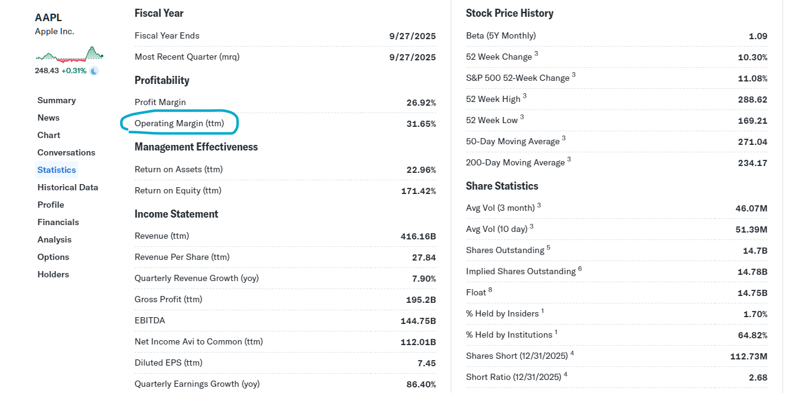Click the footnote marker next to Float

click(490, 289)
